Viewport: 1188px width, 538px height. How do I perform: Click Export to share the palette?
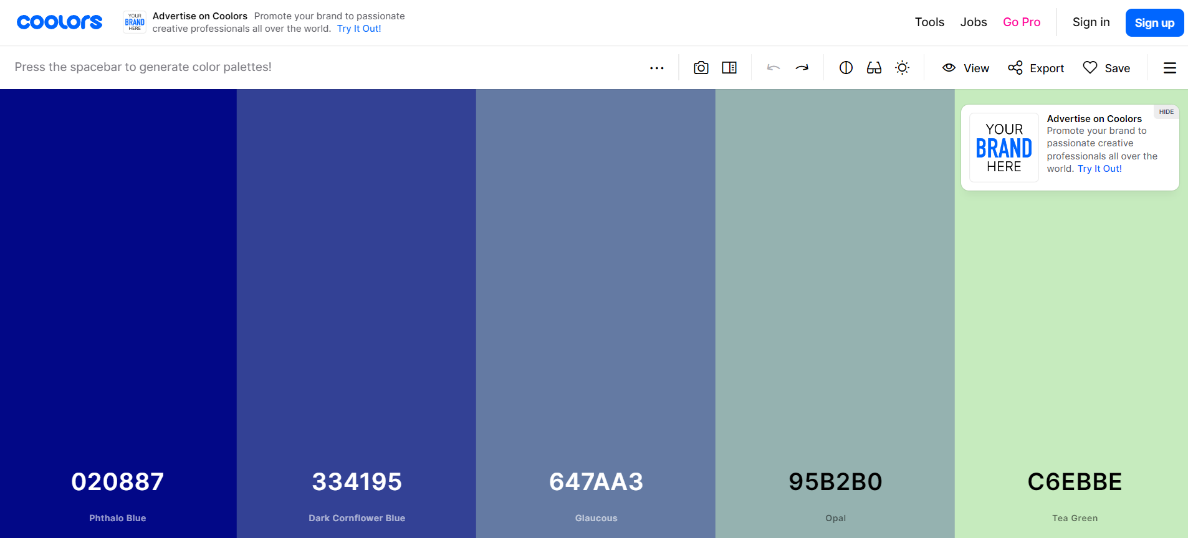coord(1036,68)
